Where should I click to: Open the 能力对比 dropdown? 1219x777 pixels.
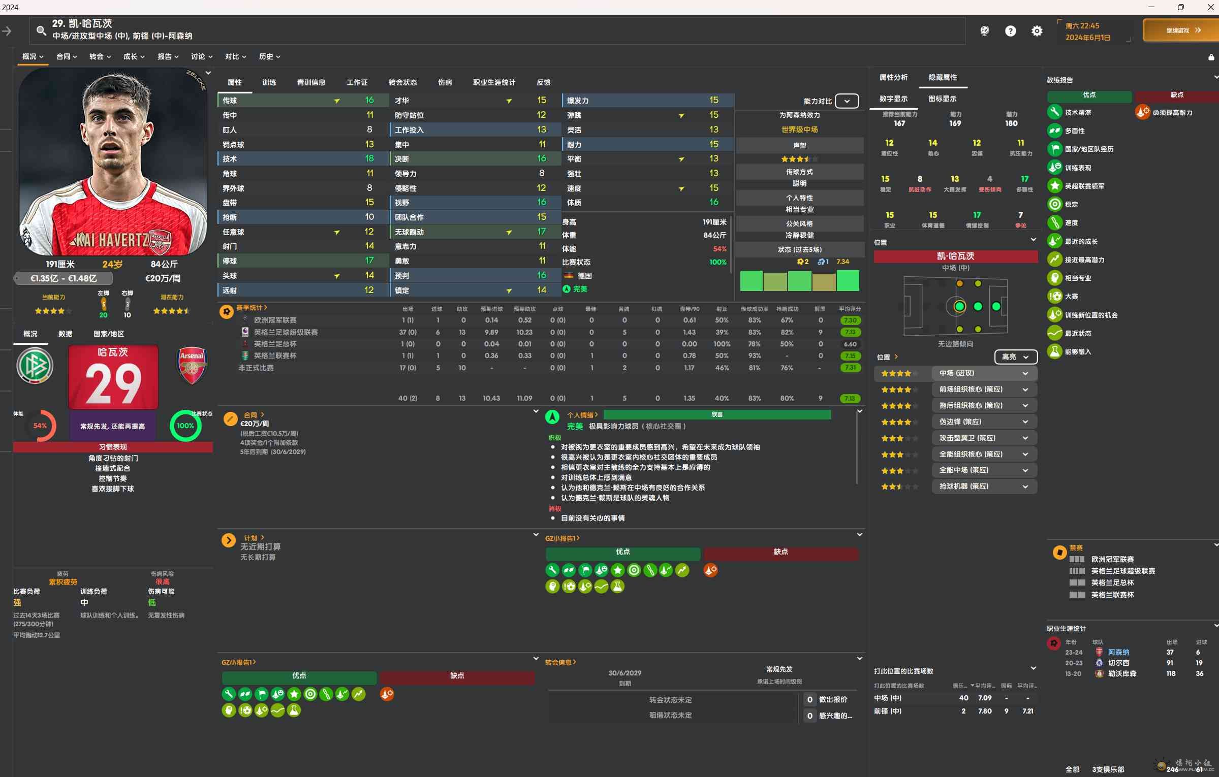pyautogui.click(x=847, y=101)
